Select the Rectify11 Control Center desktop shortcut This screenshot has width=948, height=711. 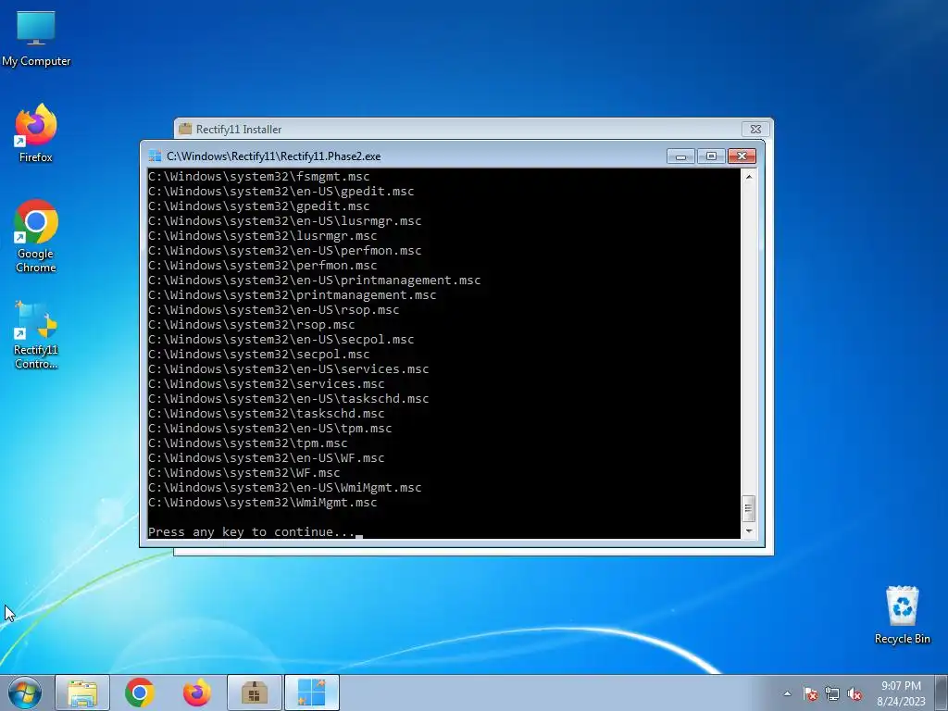(x=36, y=334)
